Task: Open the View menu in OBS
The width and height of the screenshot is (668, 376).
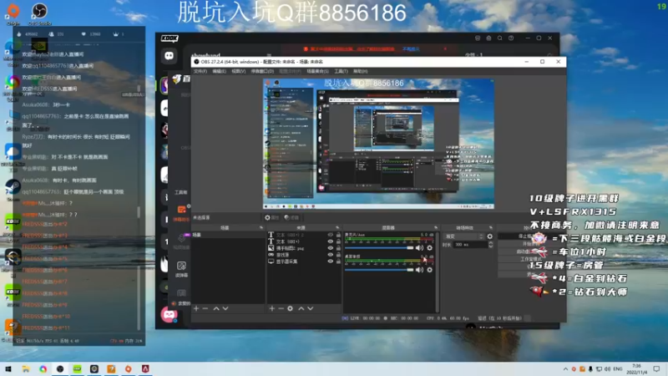Action: 238,71
